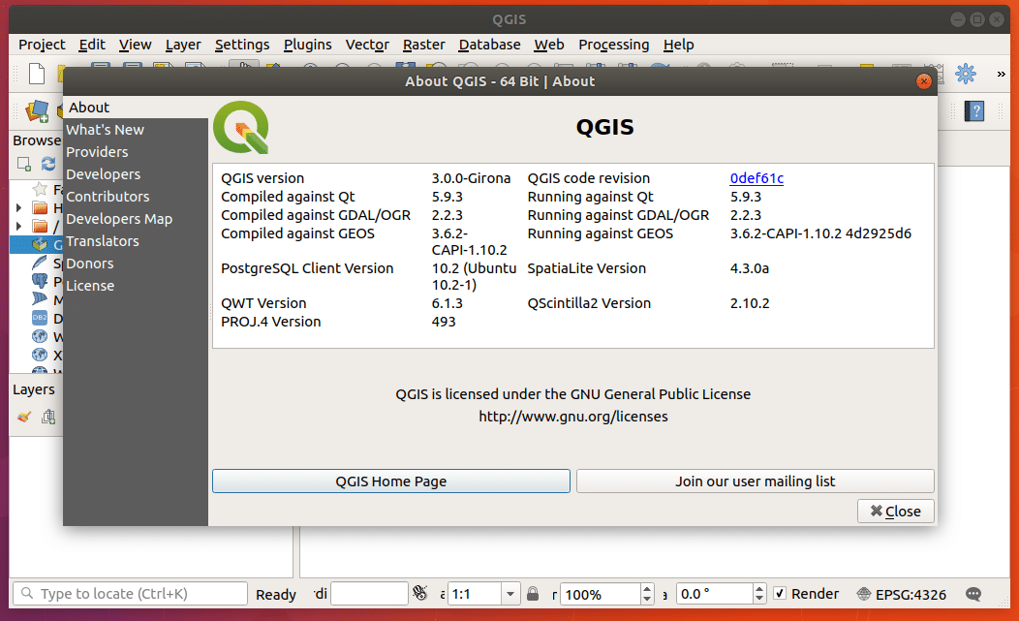Click the New Project blank page icon
This screenshot has width=1019, height=621.
(37, 74)
